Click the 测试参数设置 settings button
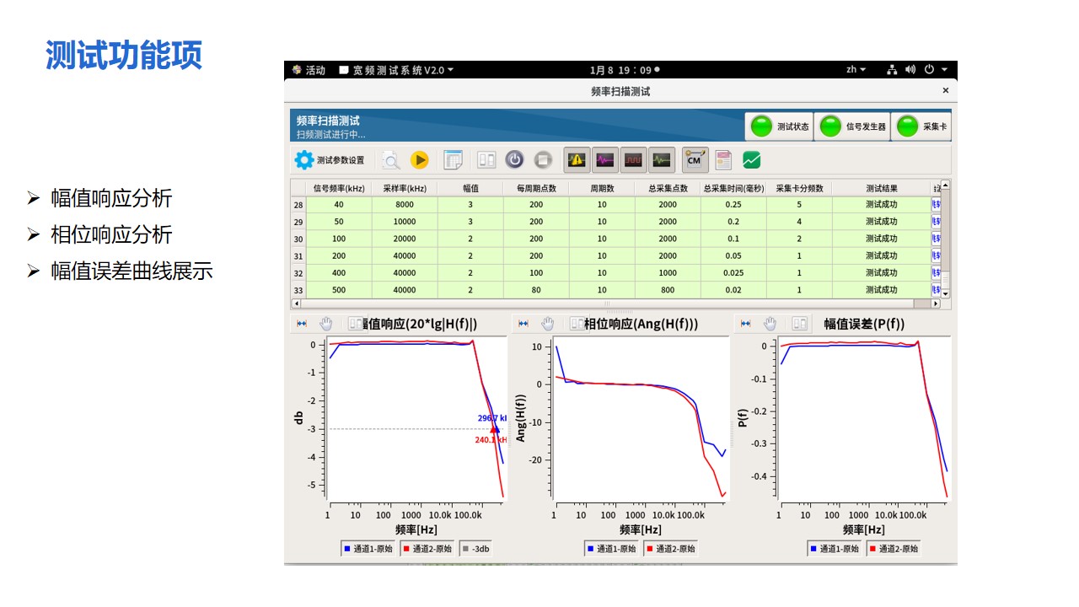 (x=330, y=160)
